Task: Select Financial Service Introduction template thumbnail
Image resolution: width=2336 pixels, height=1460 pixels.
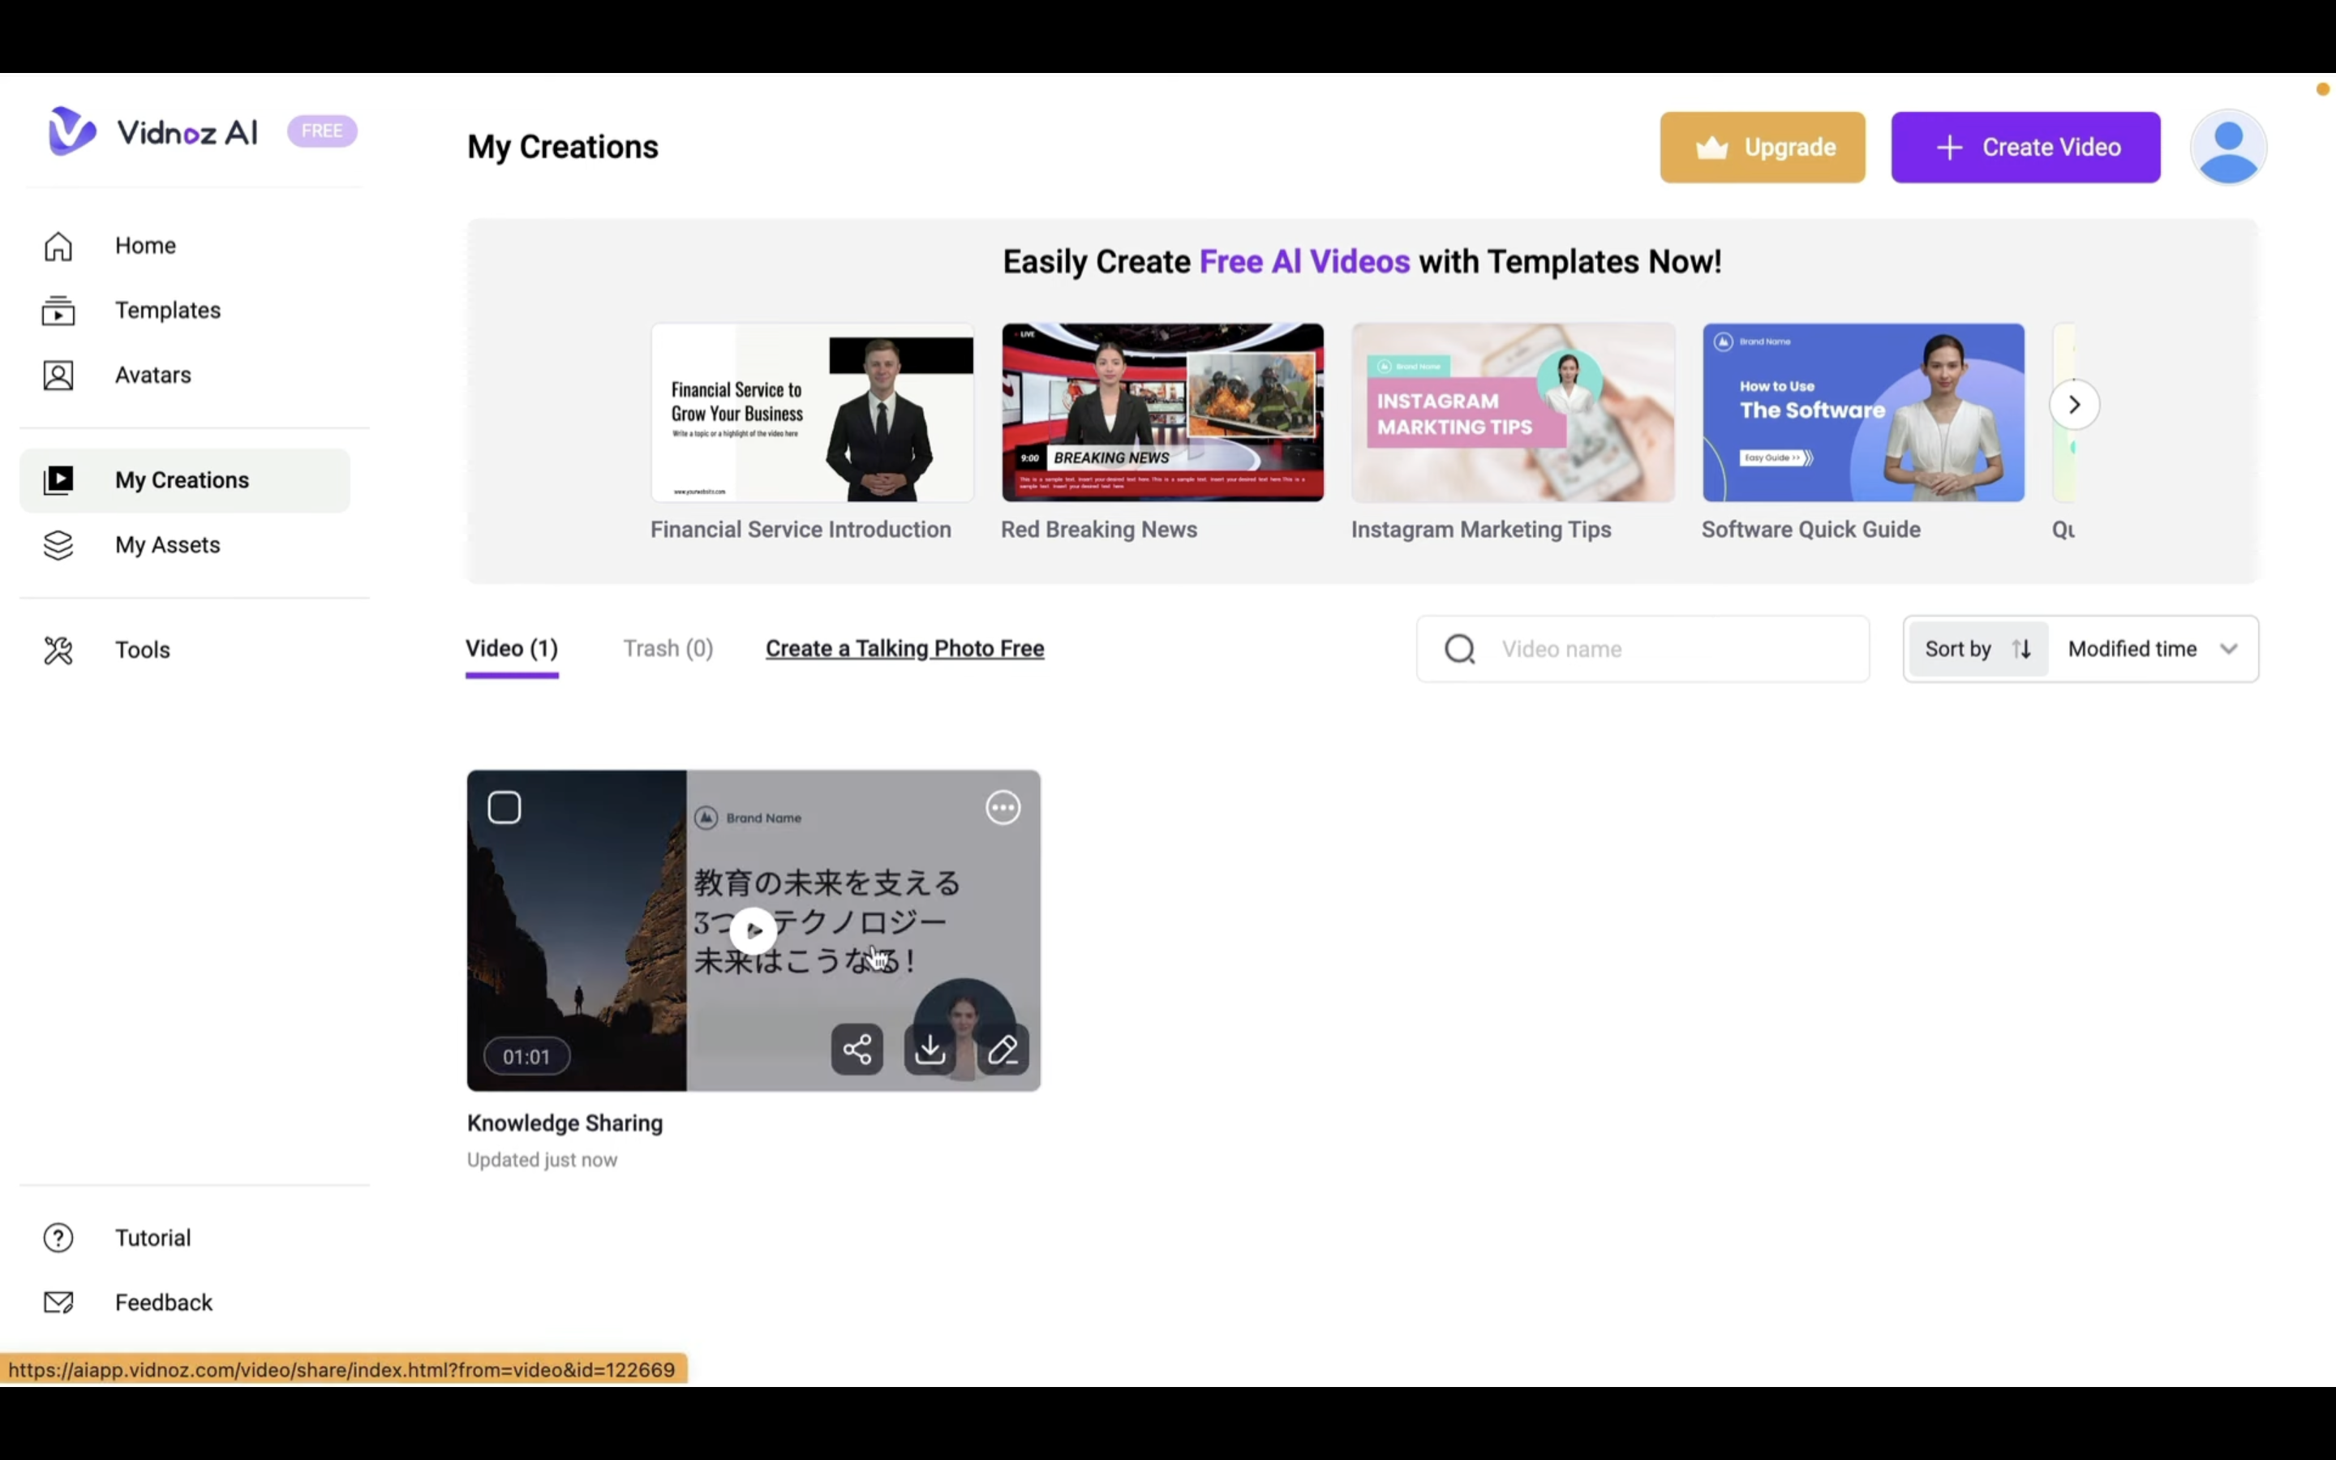Action: (x=812, y=412)
